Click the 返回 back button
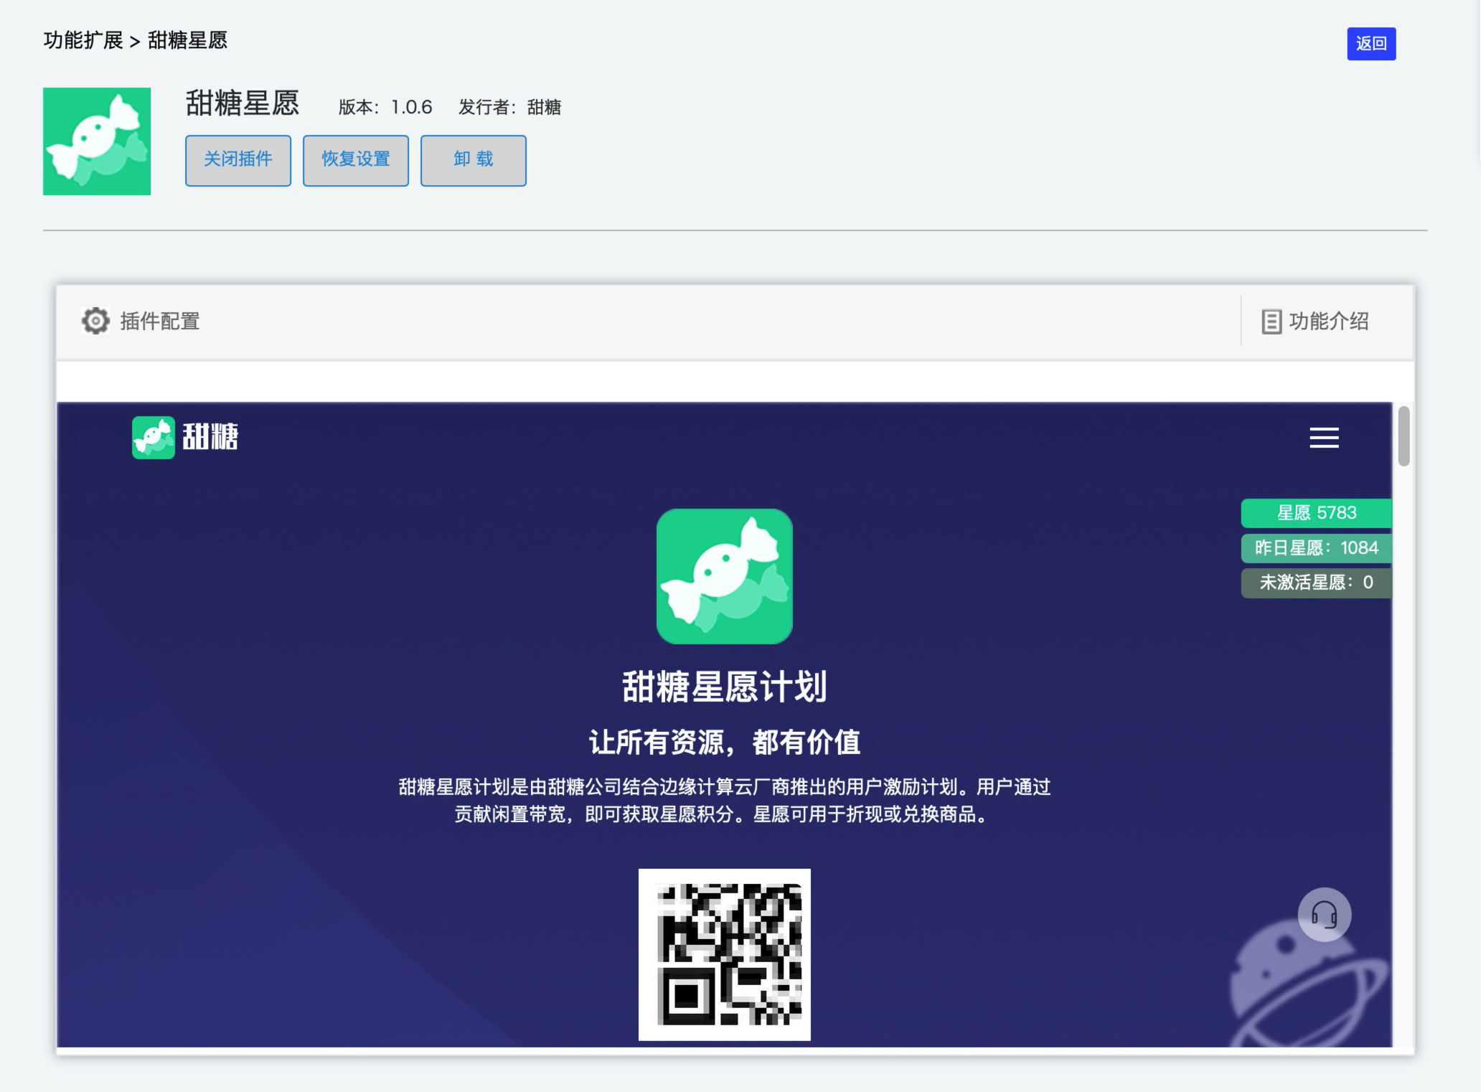1481x1092 pixels. (1371, 43)
